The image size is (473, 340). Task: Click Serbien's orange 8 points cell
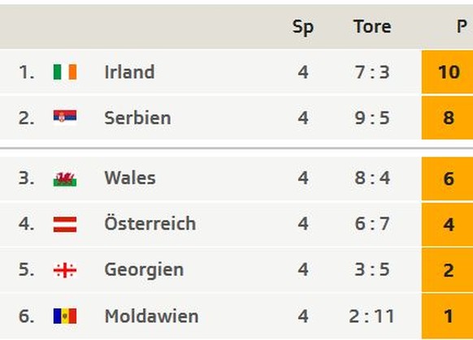coord(447,118)
